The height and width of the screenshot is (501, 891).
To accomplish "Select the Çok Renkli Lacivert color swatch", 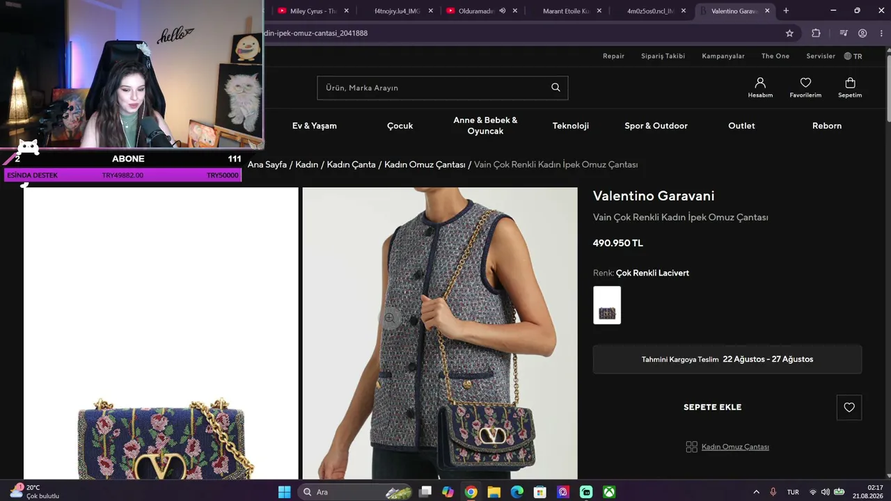I will click(x=607, y=305).
